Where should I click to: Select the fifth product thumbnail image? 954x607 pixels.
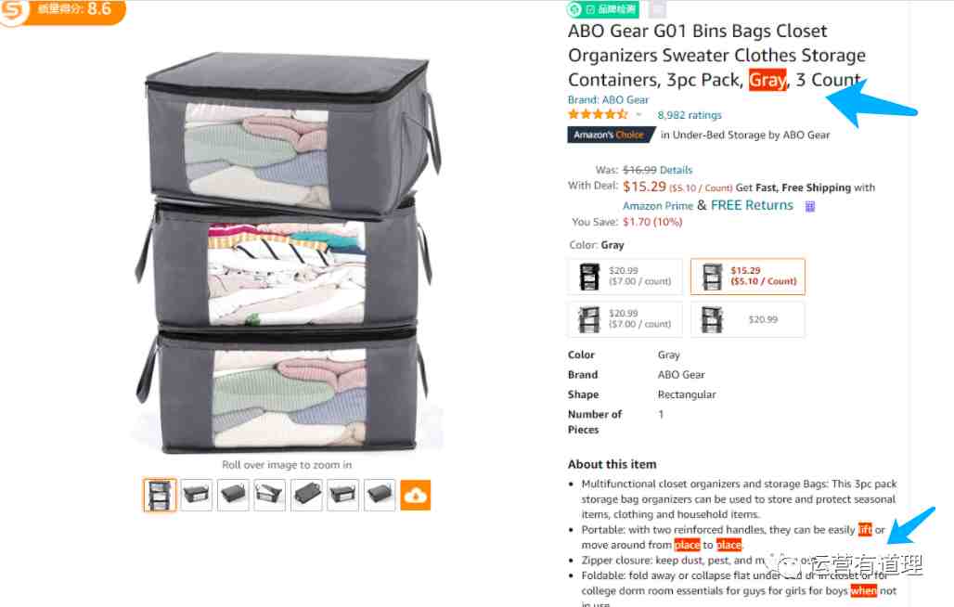[x=306, y=495]
